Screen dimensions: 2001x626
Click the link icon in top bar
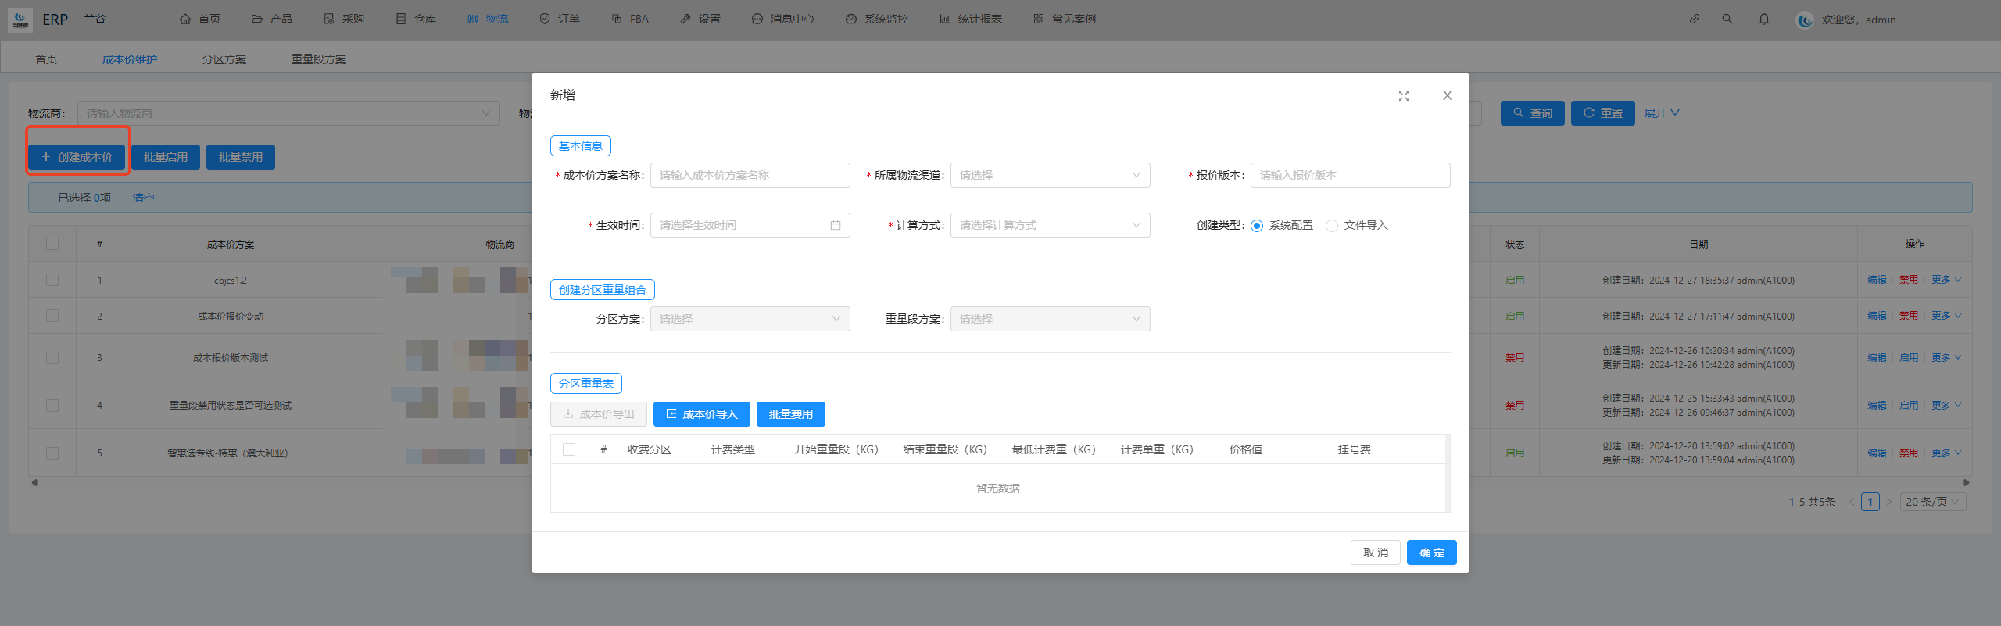pyautogui.click(x=1694, y=20)
